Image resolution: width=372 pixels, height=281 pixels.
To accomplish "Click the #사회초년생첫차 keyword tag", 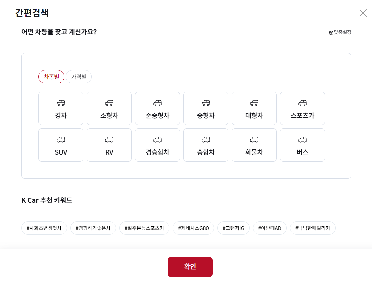I will click(x=44, y=228).
